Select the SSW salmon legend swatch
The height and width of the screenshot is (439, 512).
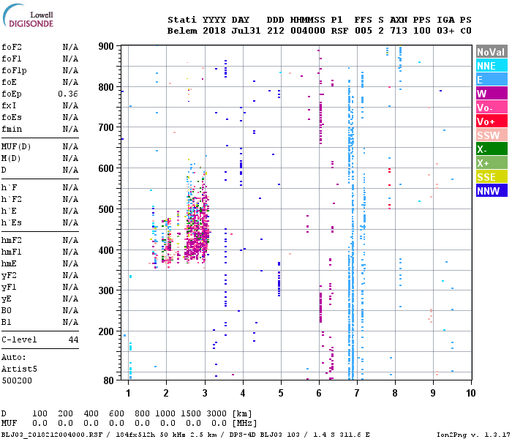click(492, 135)
